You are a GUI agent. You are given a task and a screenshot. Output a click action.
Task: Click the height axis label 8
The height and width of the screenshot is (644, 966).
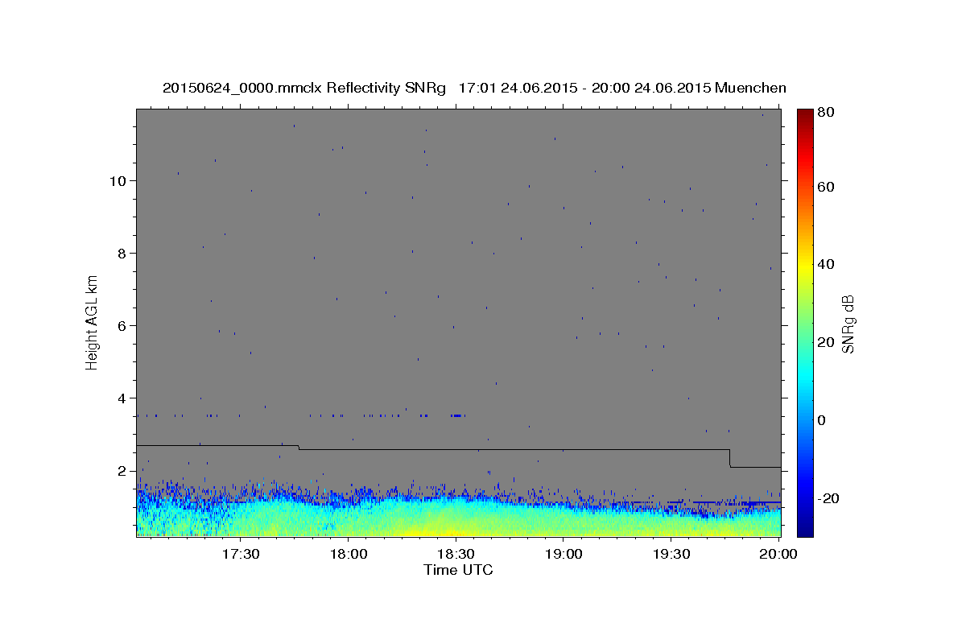click(x=121, y=253)
